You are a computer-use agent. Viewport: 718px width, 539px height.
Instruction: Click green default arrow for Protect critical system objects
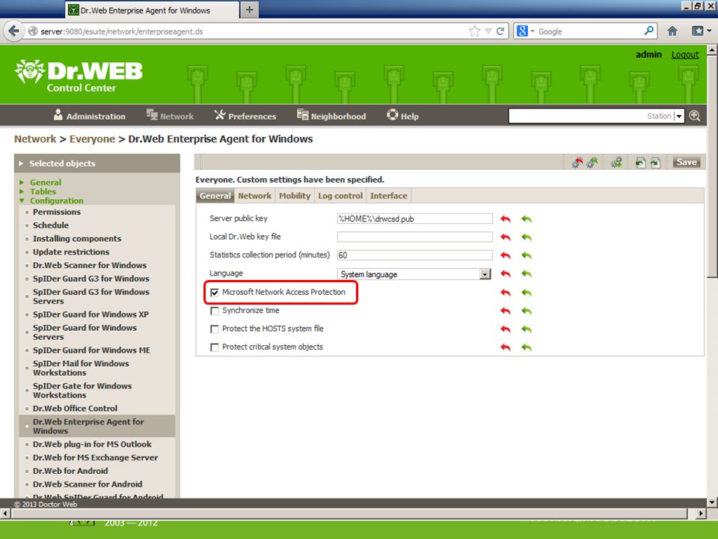527,347
